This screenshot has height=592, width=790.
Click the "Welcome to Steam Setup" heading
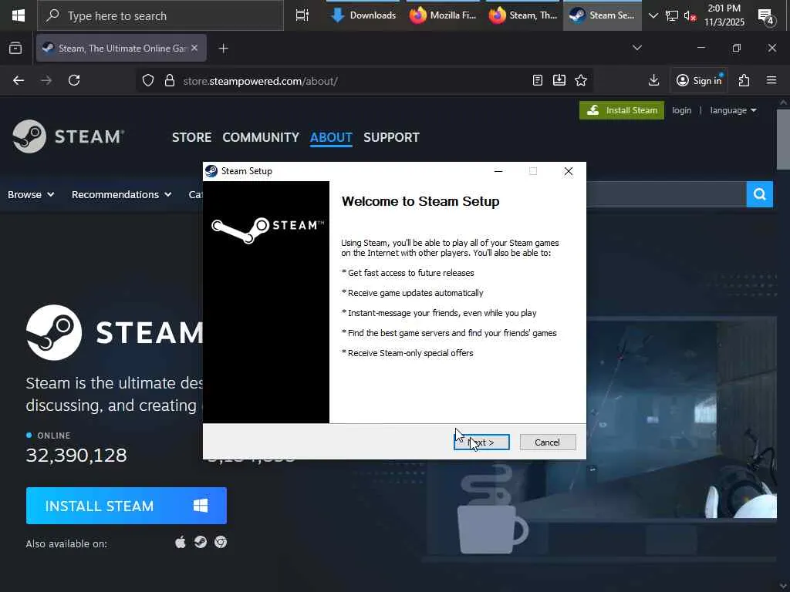[x=420, y=201]
